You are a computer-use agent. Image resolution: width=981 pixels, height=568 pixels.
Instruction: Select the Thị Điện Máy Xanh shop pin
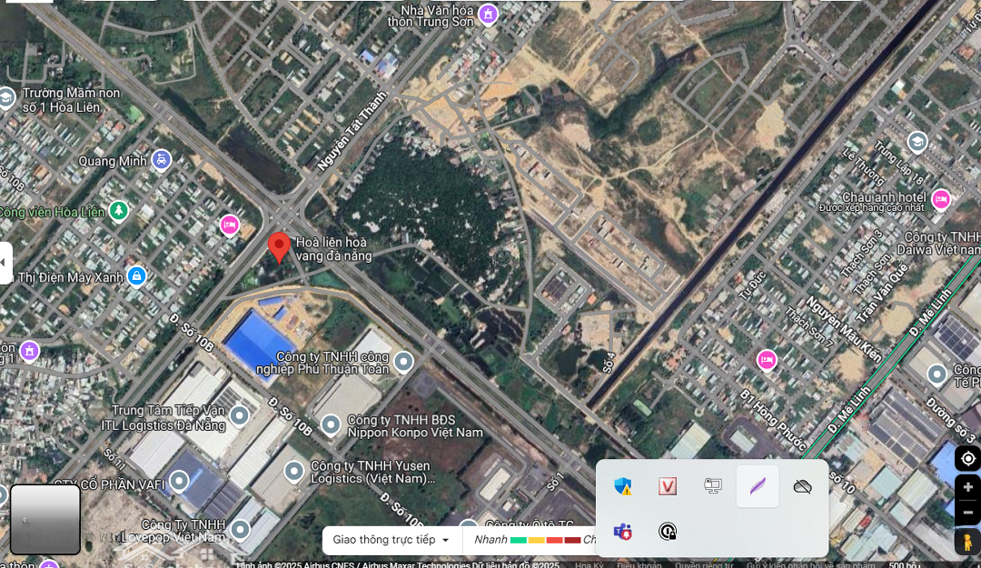(136, 275)
